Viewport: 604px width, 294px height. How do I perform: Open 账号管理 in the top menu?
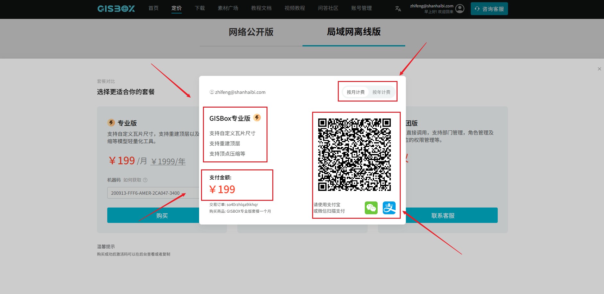point(362,8)
